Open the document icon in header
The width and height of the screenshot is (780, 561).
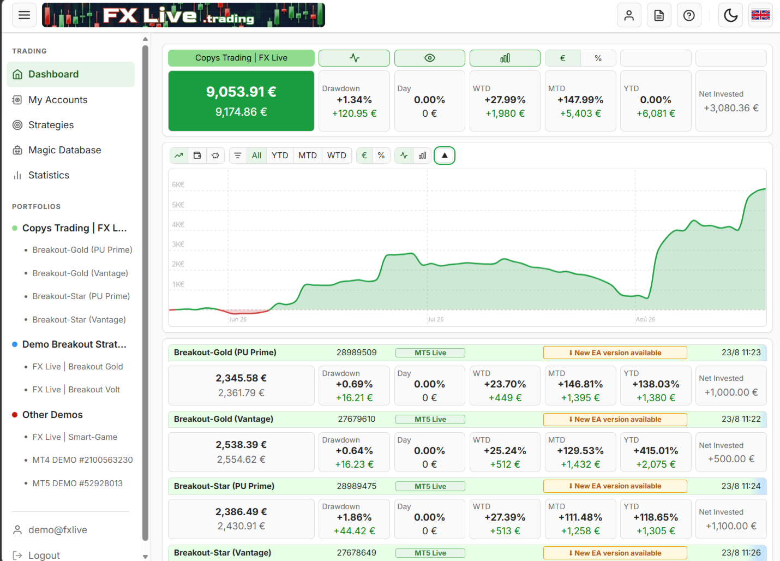coord(659,15)
